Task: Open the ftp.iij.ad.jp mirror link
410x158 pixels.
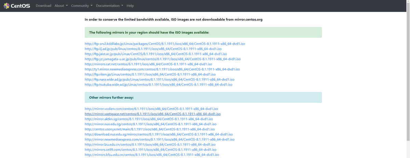Action: 153,49
